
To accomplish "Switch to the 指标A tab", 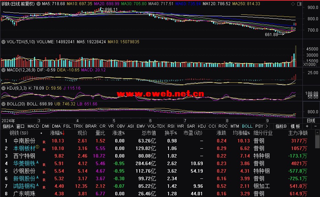I will (8, 126).
